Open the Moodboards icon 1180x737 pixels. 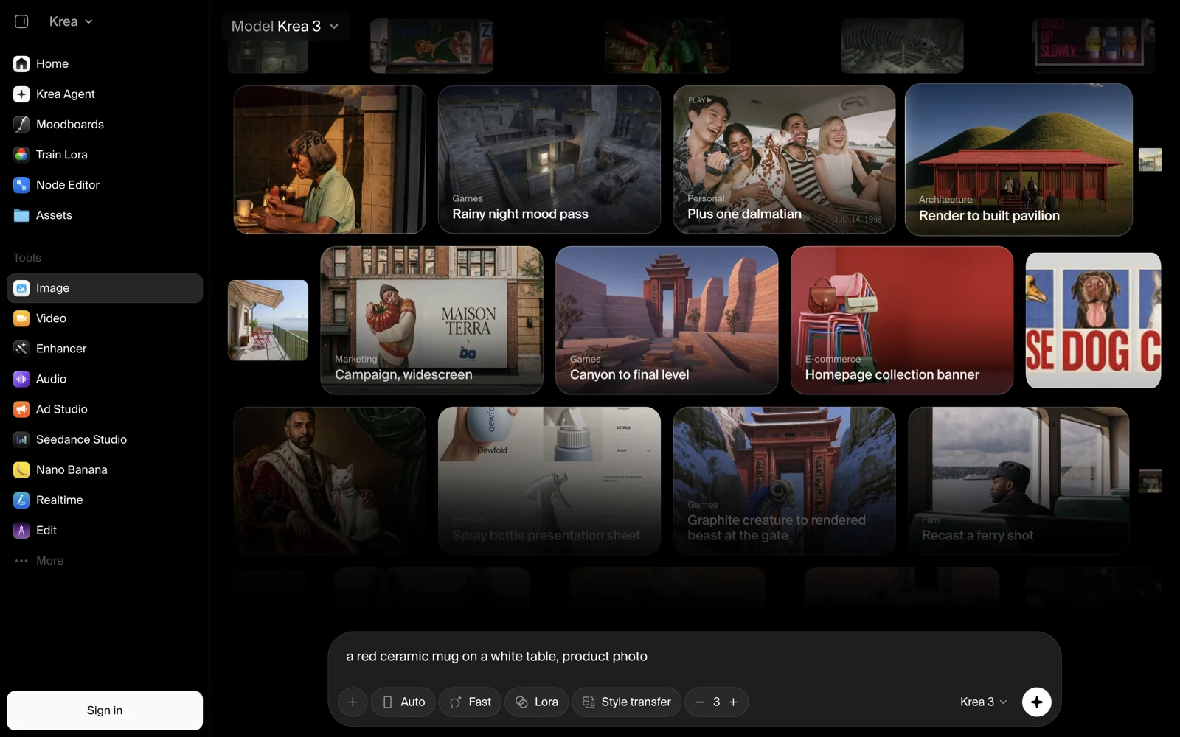(x=21, y=125)
